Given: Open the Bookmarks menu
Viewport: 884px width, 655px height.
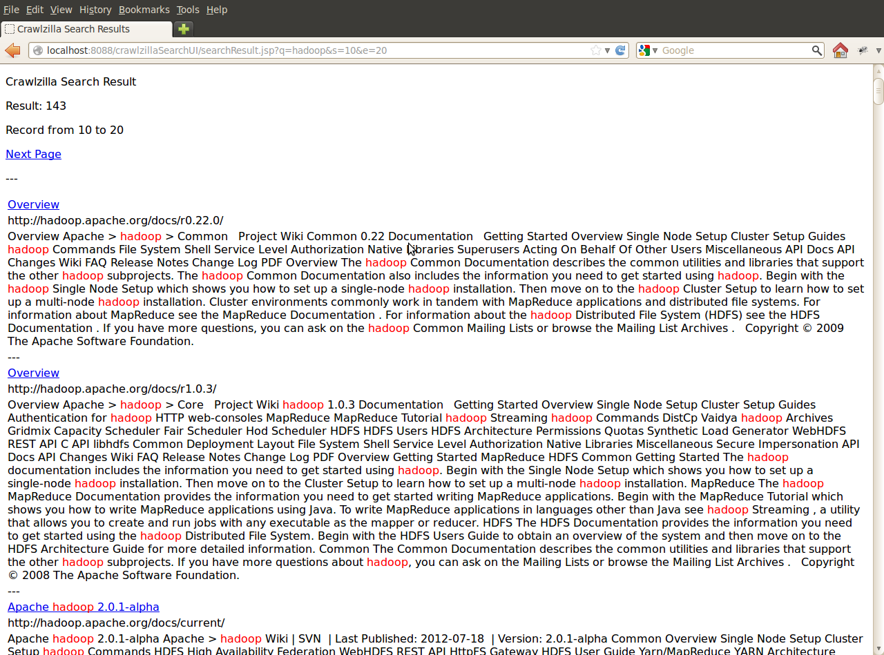Looking at the screenshot, I should pos(144,10).
